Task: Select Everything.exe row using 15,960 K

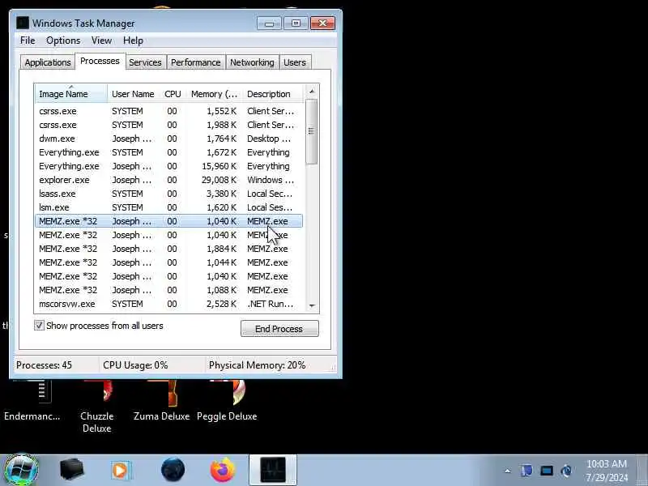Action: 169,166
